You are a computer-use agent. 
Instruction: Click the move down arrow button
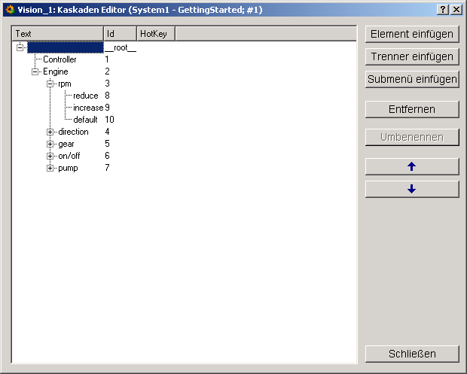[x=412, y=189]
